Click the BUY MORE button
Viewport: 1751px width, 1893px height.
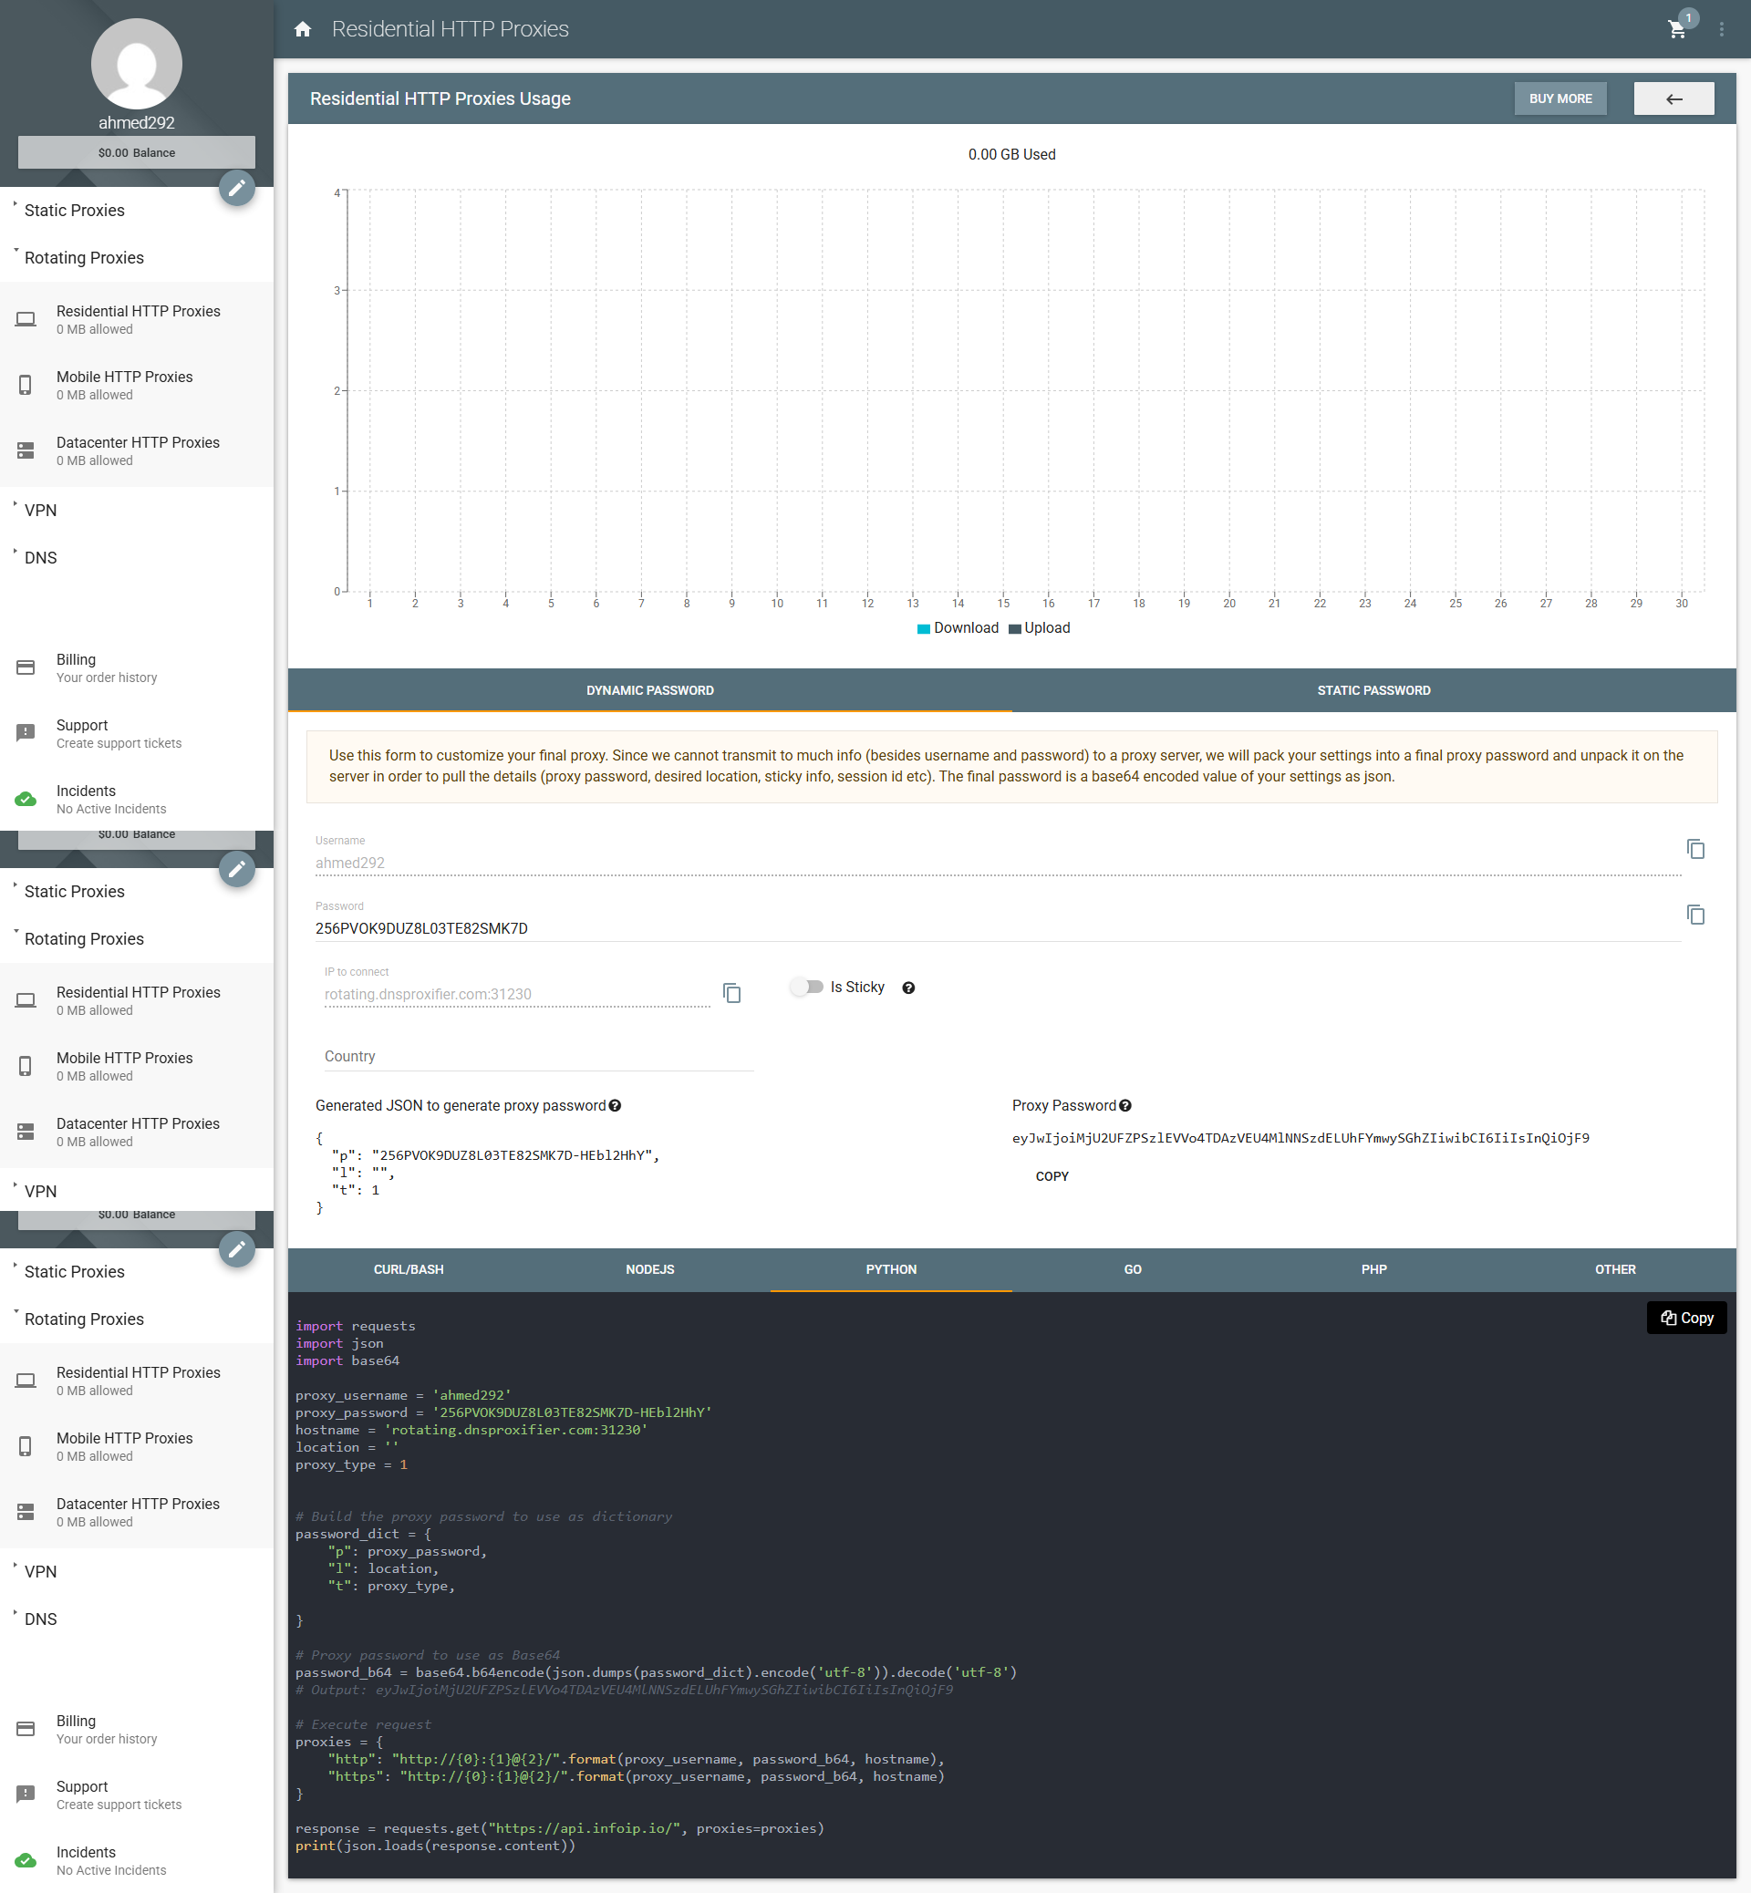1559,98
